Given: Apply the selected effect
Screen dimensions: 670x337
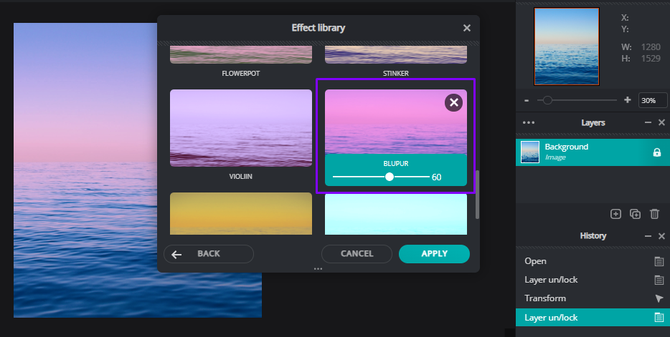Looking at the screenshot, I should [x=434, y=254].
